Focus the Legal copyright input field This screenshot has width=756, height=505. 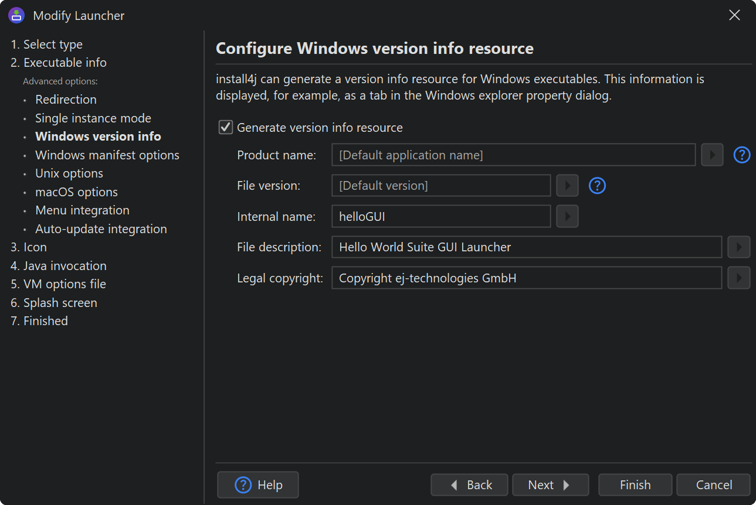[526, 278]
